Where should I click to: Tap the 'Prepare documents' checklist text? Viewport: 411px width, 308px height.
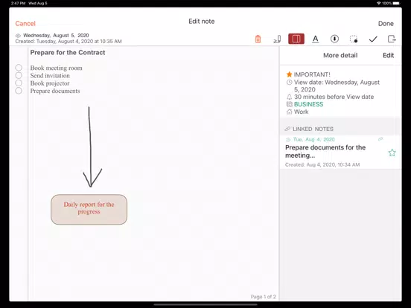point(55,91)
